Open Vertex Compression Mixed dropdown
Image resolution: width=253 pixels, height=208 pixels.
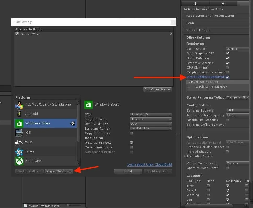[x=237, y=163]
